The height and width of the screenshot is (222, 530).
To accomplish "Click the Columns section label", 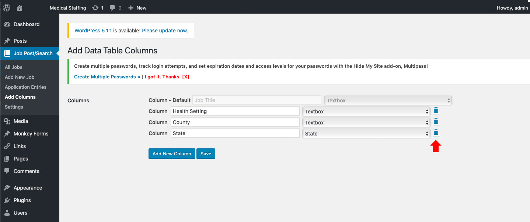I will point(79,101).
